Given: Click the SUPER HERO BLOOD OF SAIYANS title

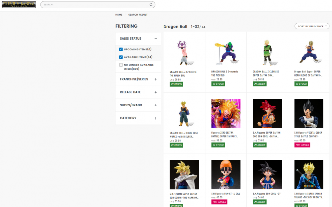Looking at the screenshot, I should tap(308, 73).
